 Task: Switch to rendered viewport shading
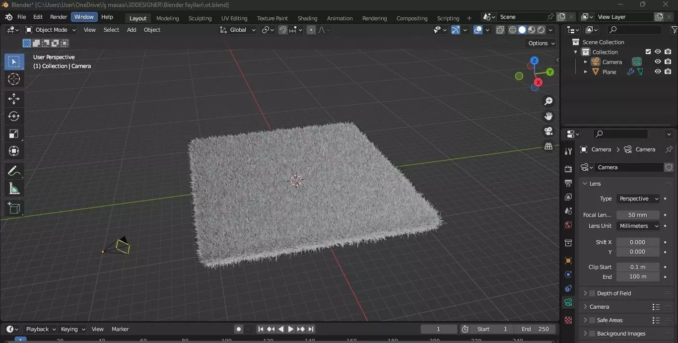tap(541, 30)
